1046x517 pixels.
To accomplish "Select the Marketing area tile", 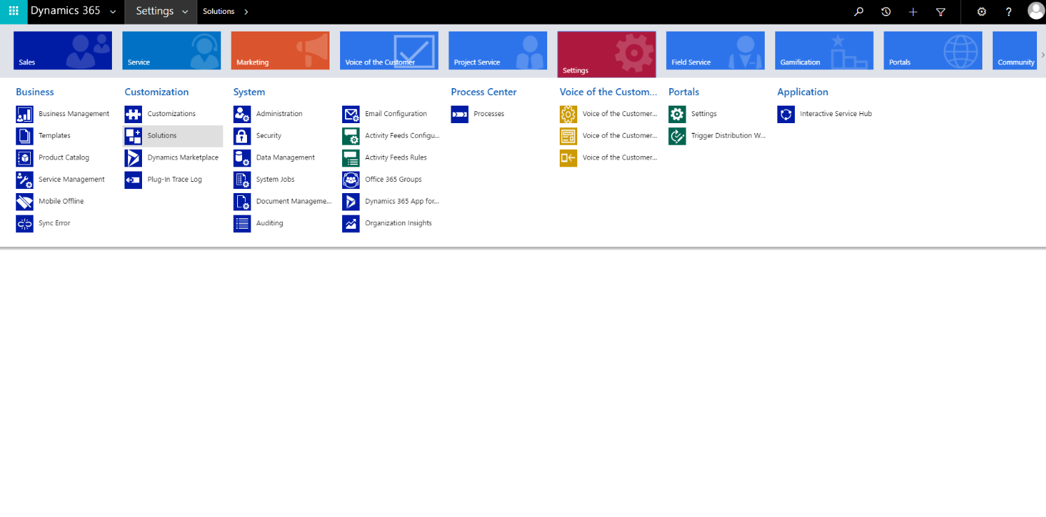I will coord(280,50).
